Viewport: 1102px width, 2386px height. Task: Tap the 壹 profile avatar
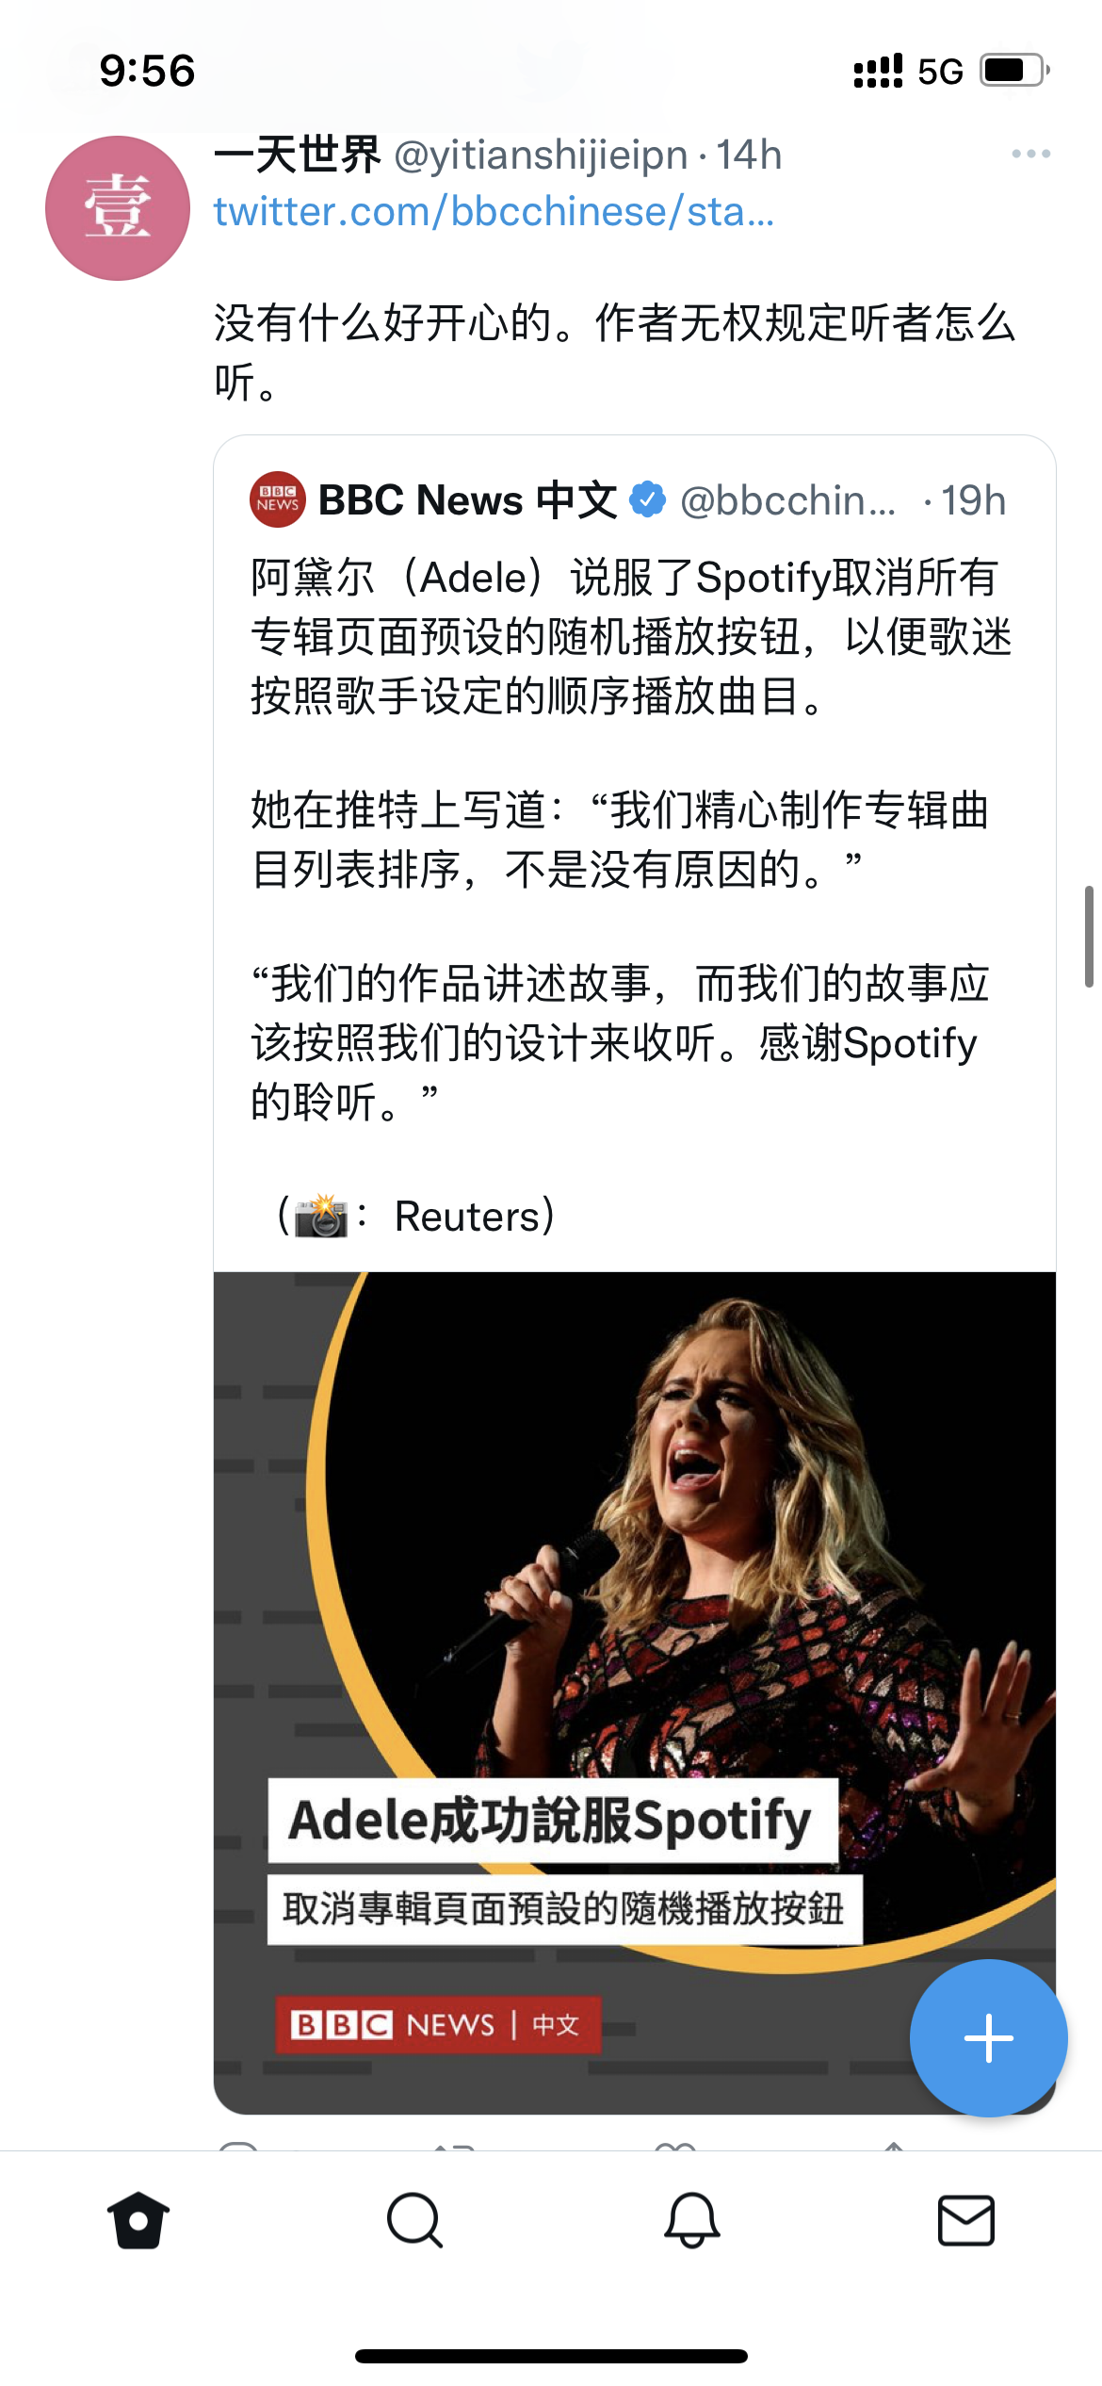pyautogui.click(x=118, y=208)
